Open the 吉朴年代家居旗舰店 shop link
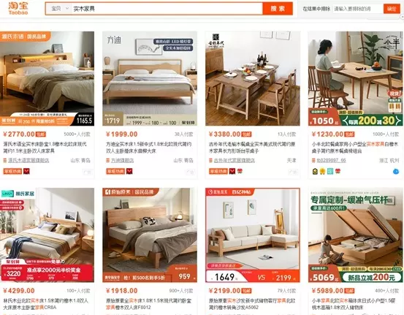 coord(235,160)
